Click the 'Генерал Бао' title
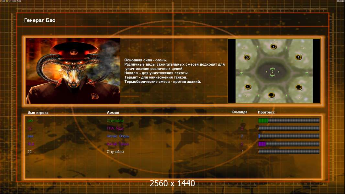 pos(40,20)
